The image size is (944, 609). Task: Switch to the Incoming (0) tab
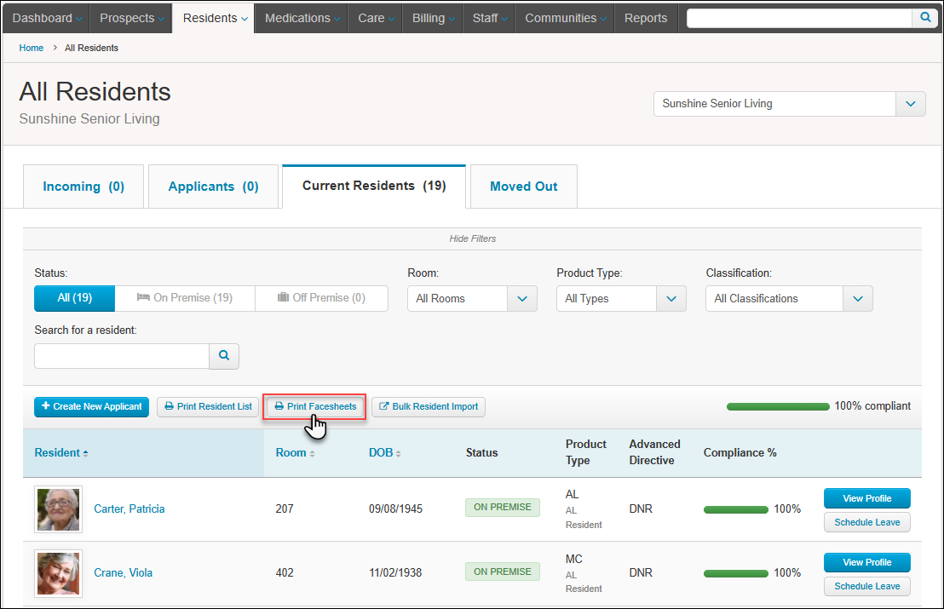click(83, 187)
